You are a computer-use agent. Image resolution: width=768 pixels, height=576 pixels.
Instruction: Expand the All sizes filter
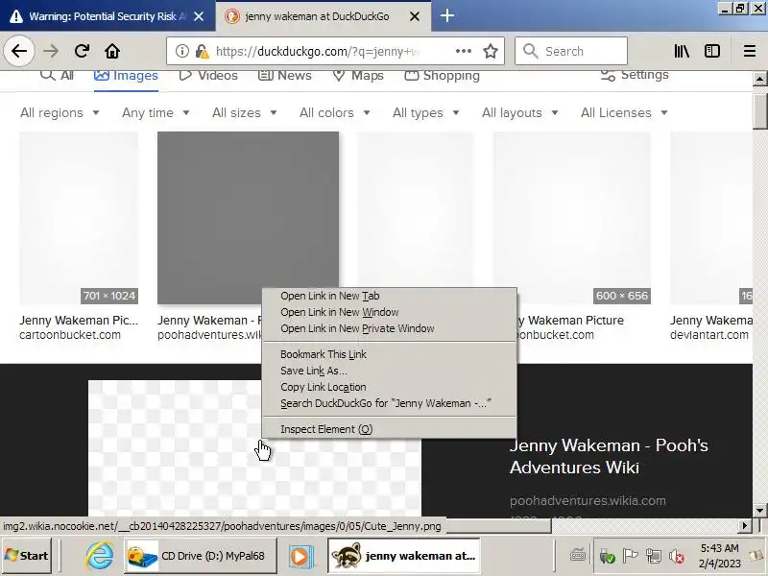[245, 112]
